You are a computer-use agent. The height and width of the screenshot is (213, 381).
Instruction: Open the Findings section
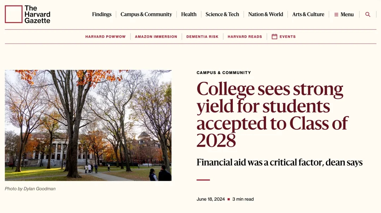tap(102, 14)
